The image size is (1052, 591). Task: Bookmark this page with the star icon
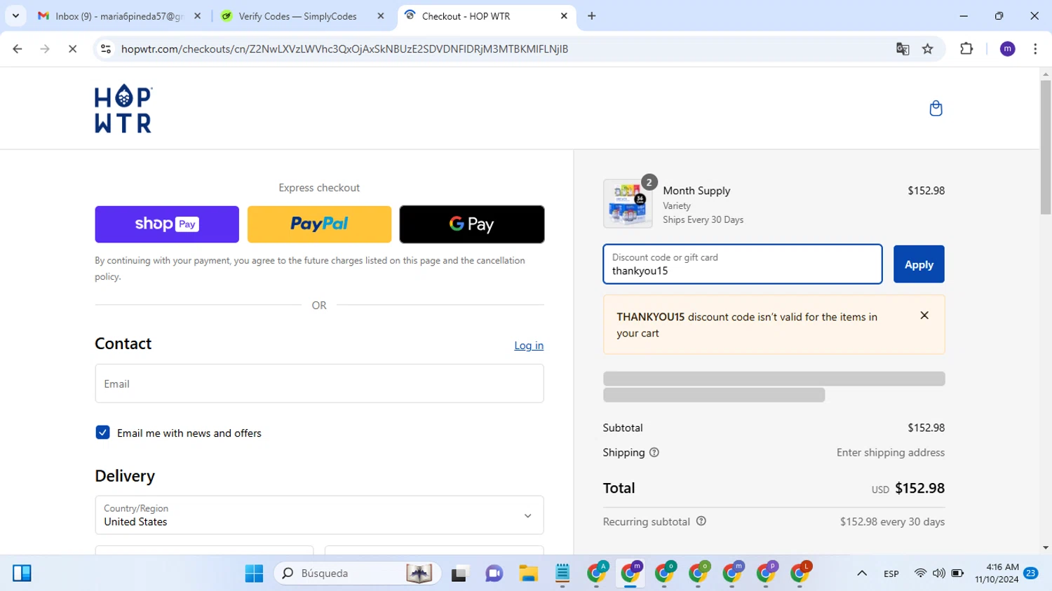tap(928, 48)
